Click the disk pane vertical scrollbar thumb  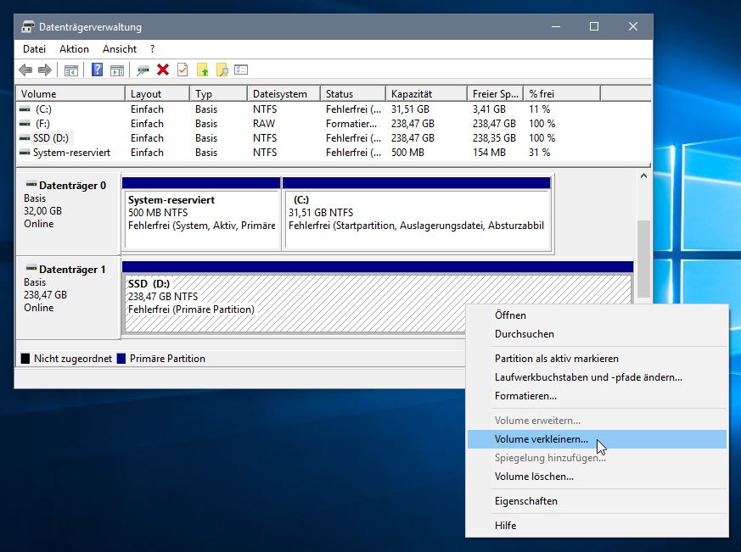[643, 259]
